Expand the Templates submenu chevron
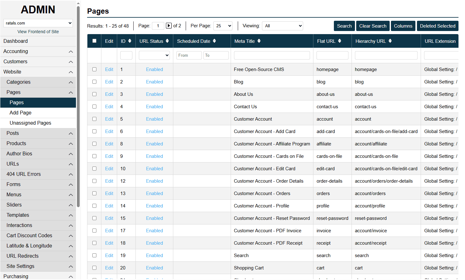Image resolution: width=465 pixels, height=280 pixels. pyautogui.click(x=71, y=215)
